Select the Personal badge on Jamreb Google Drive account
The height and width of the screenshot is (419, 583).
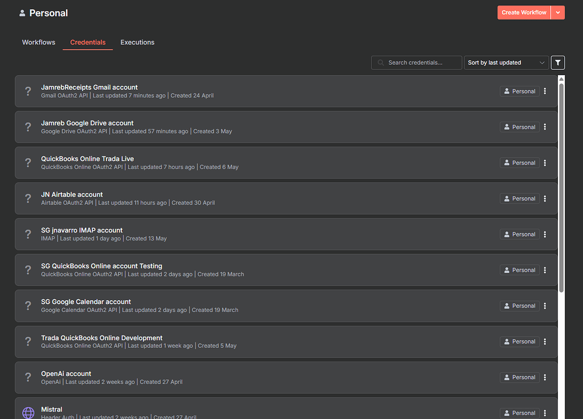tap(519, 126)
